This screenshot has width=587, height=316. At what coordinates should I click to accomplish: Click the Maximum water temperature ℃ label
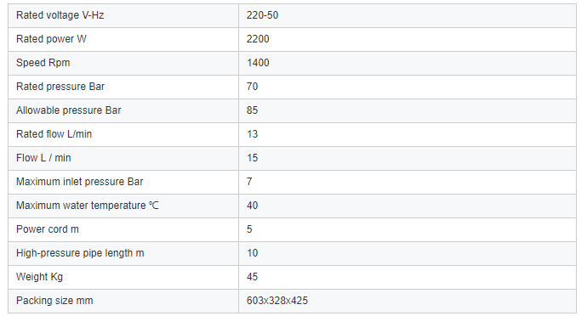(x=88, y=206)
